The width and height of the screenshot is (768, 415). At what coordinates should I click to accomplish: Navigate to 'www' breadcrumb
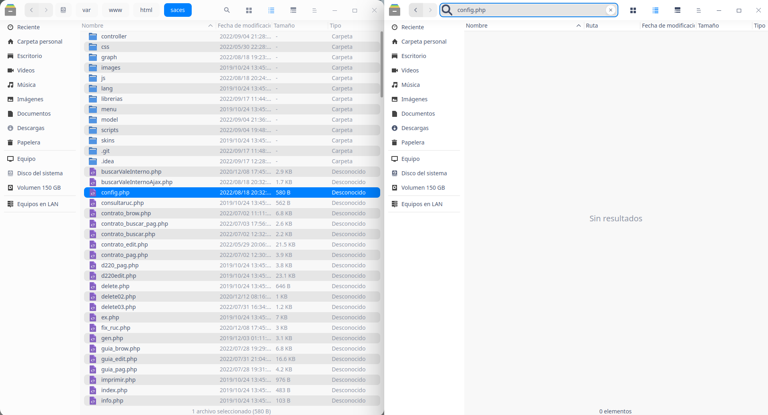point(115,10)
